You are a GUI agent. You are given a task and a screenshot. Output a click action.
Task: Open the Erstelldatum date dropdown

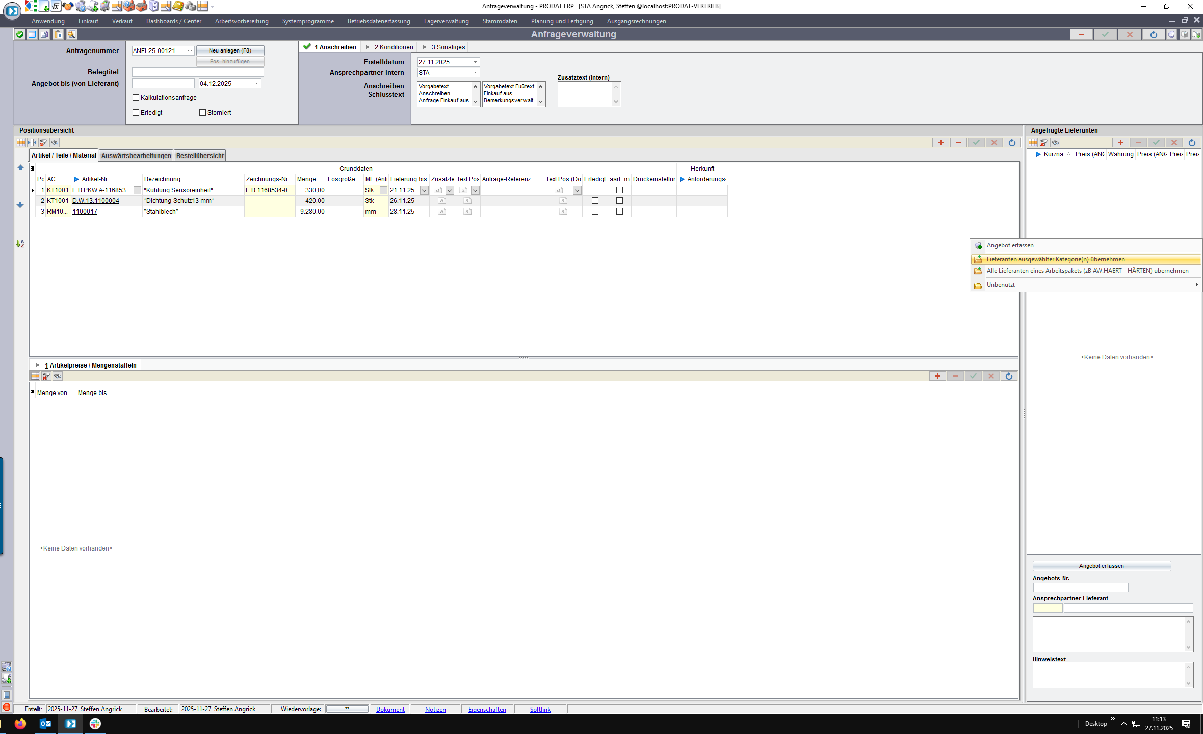(475, 62)
